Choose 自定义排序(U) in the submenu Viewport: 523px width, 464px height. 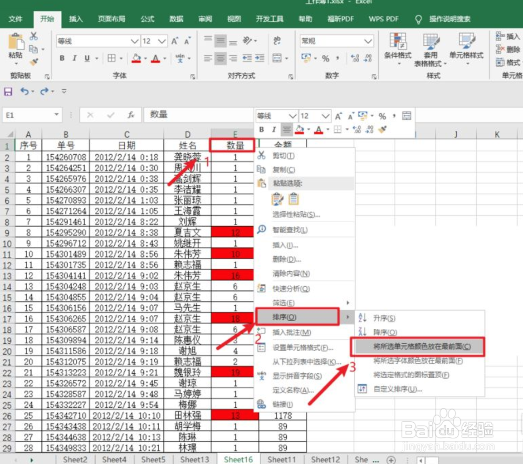coord(420,389)
